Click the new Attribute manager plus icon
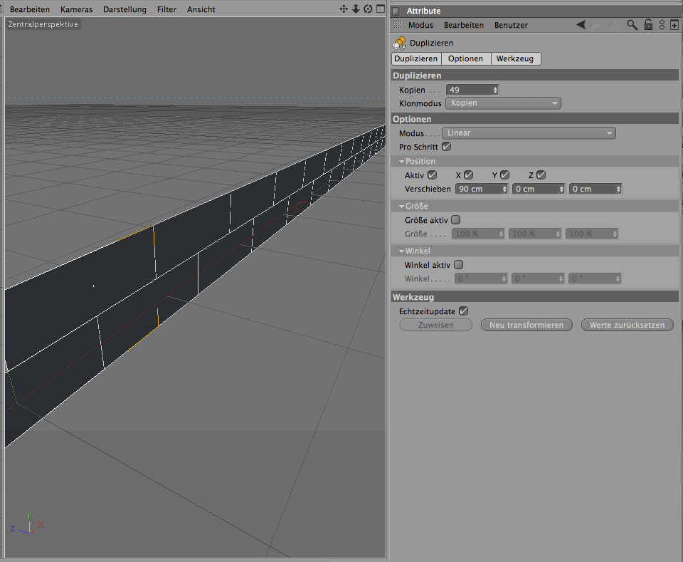683x562 pixels. 674,25
